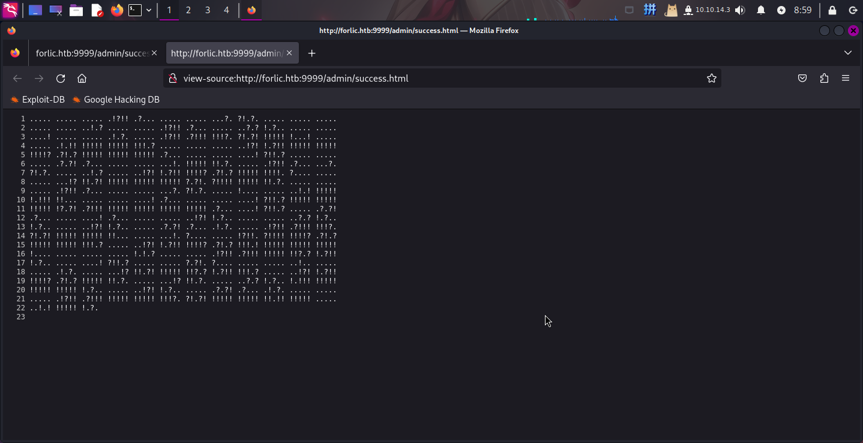Click the volume speaker icon
Viewport: 863px width, 443px height.
(x=740, y=10)
